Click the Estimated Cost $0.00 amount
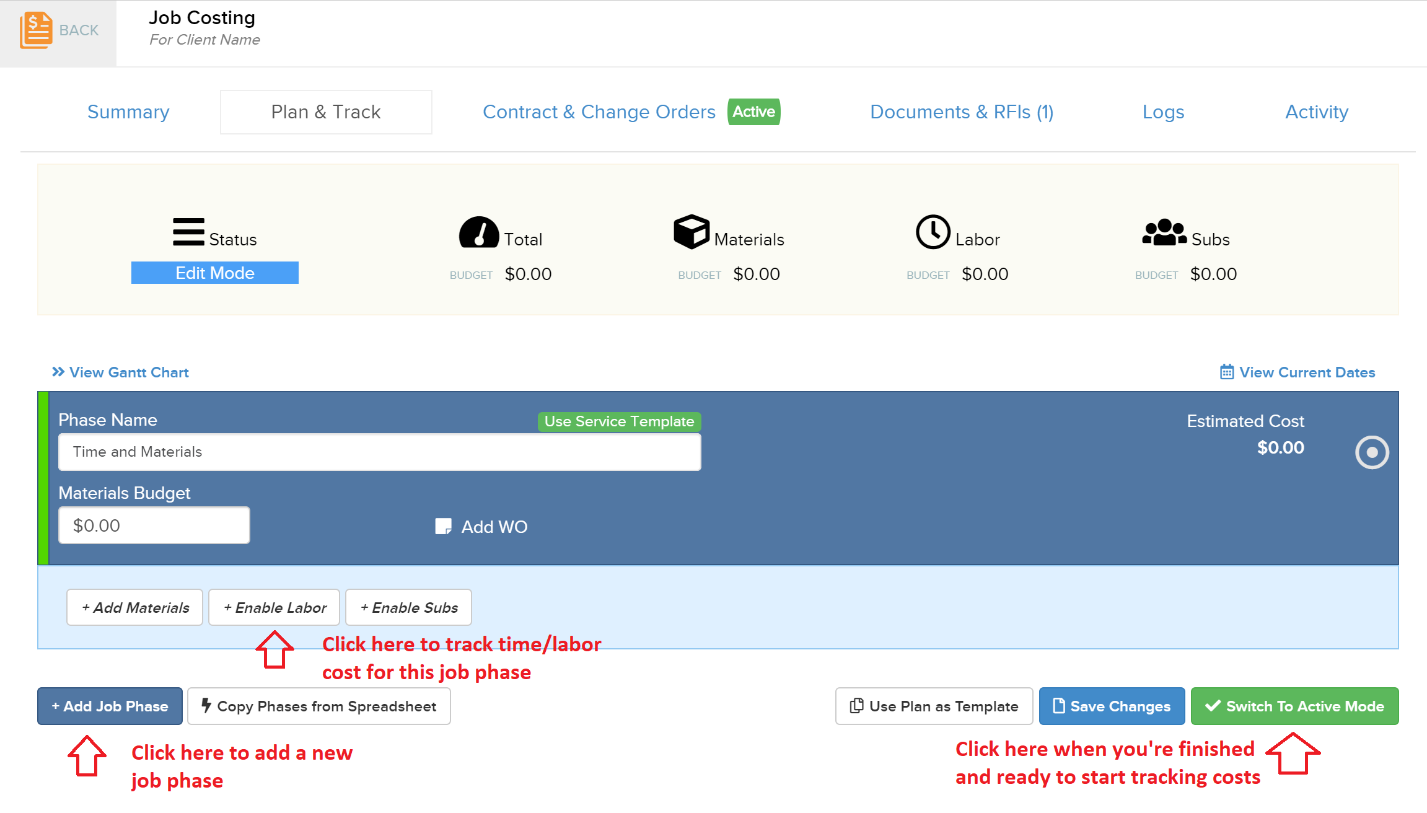 coord(1280,447)
